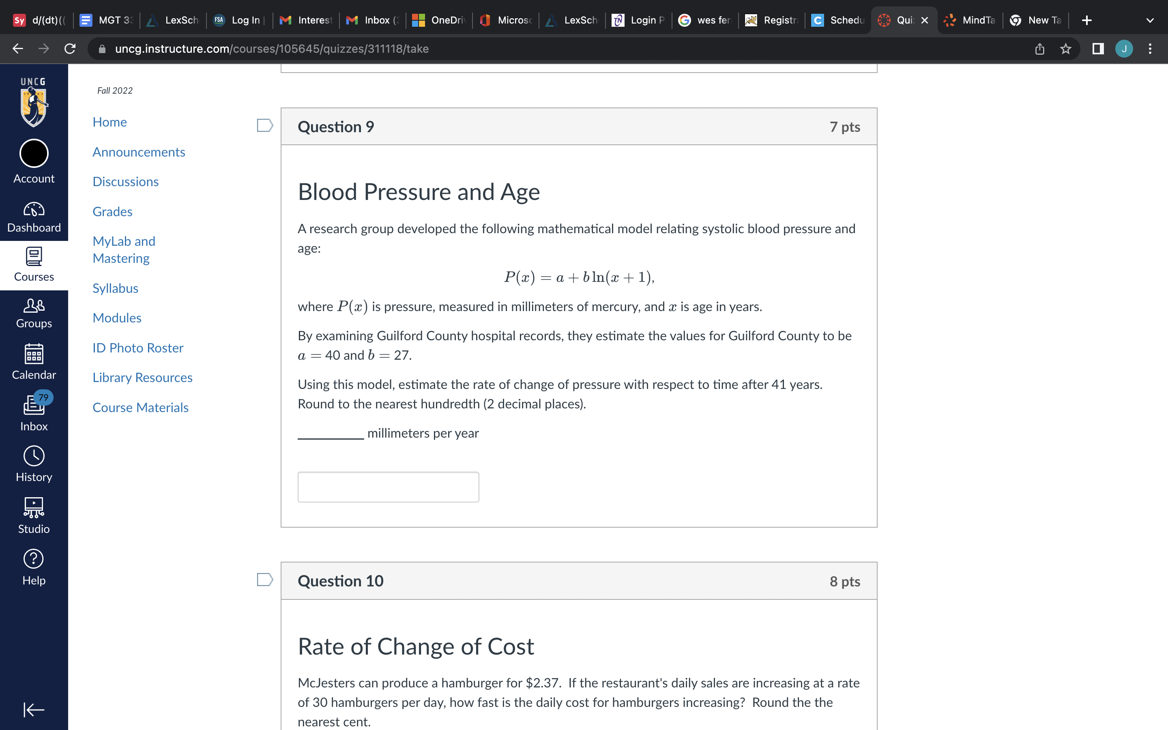Open the Groups icon in sidebar
This screenshot has width=1168, height=730.
[x=34, y=313]
